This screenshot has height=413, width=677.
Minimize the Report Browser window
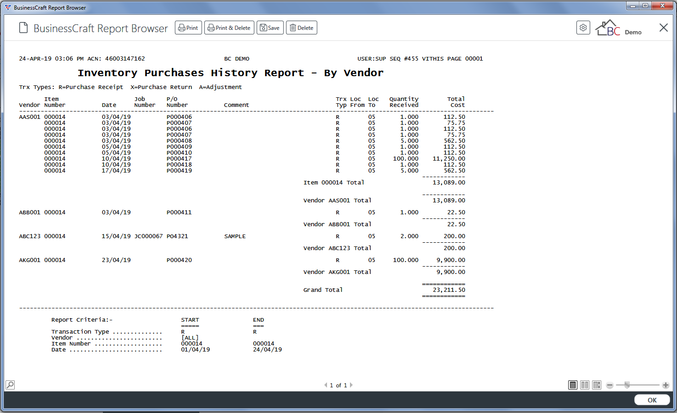(x=632, y=6)
